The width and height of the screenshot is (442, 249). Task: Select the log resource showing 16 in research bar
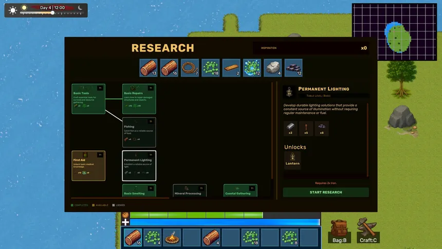click(169, 68)
